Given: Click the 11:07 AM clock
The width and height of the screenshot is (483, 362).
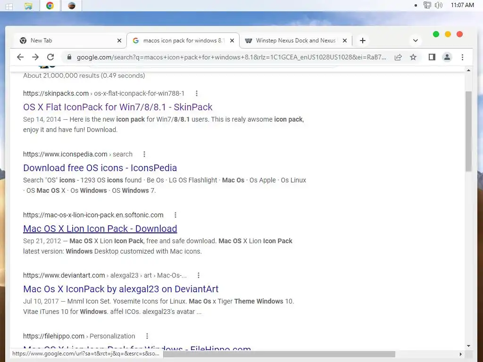Looking at the screenshot, I should tap(462, 5).
